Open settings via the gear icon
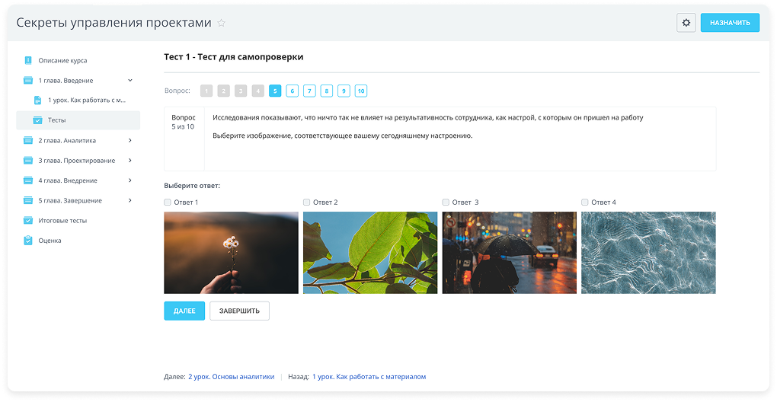The height and width of the screenshot is (402, 777). tap(686, 23)
